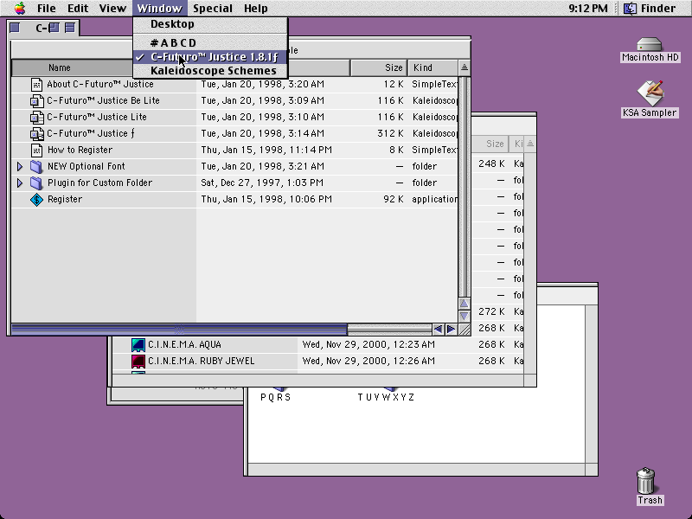Expand the Plugin for Custom Folder

click(x=19, y=183)
